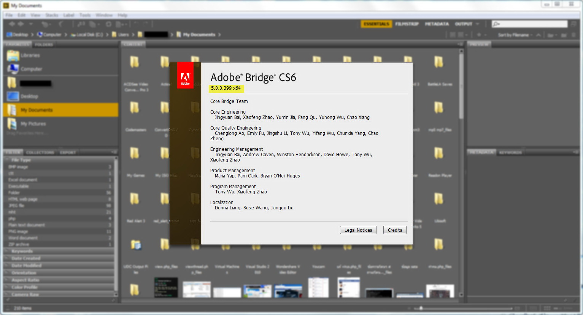The width and height of the screenshot is (583, 315).
Task: Click Users in the path bar
Action: (x=121, y=35)
